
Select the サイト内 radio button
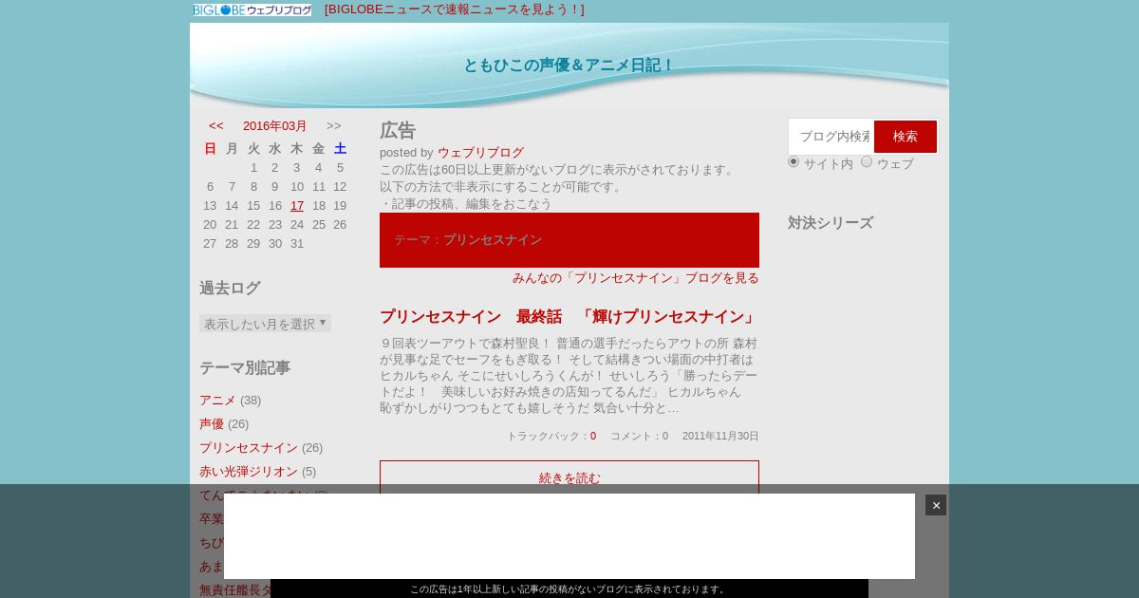794,161
